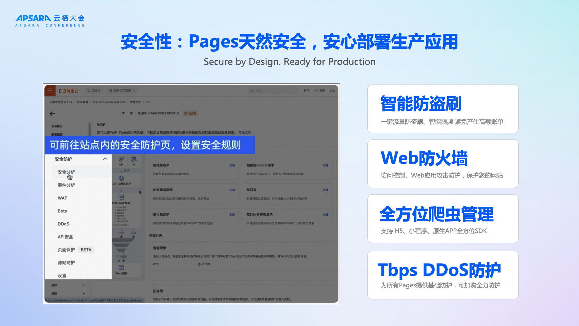Viewport: 579px width, 326px height.
Task: Click the sidebar scrollbar in console
Action: [89, 130]
